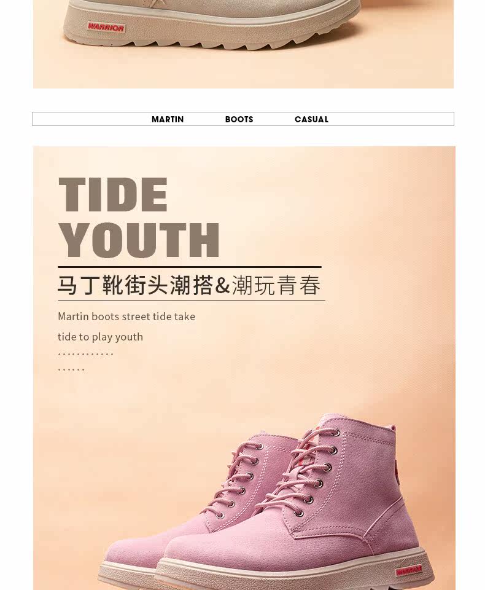Click the CASUAL label in the banner
The width and height of the screenshot is (485, 590).
point(311,119)
